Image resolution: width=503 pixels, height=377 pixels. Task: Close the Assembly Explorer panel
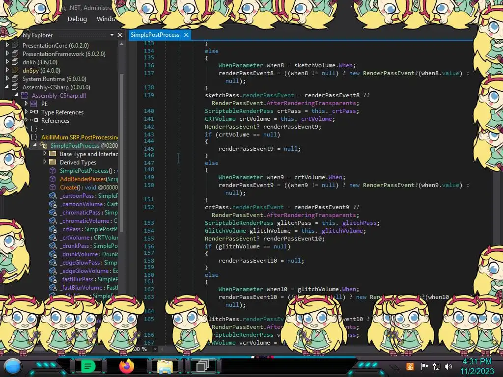coord(120,35)
